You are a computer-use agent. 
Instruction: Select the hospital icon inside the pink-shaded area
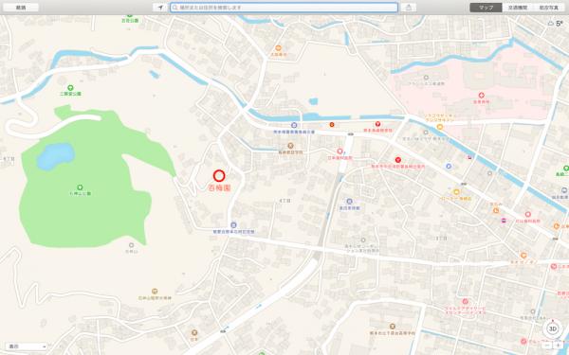coord(482,96)
